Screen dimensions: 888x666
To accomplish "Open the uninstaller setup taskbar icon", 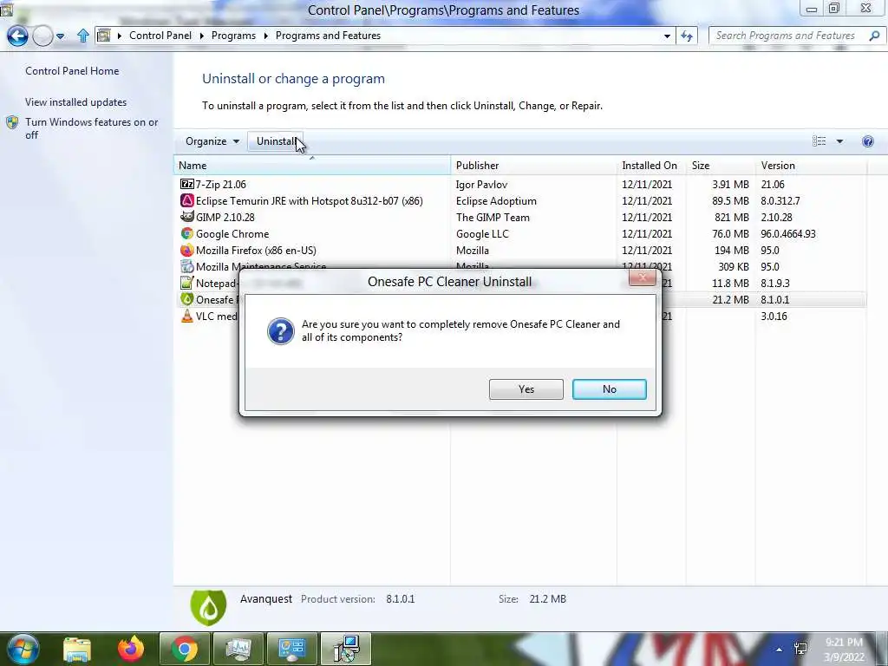I will 346,649.
